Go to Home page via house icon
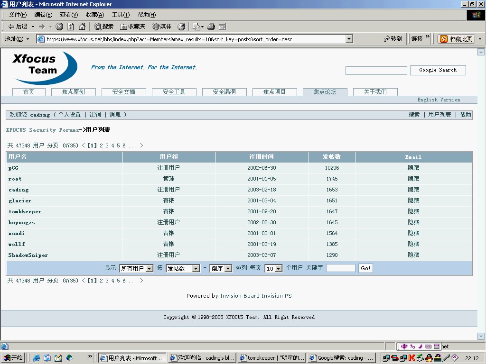This screenshot has width=486, height=364. point(82,27)
